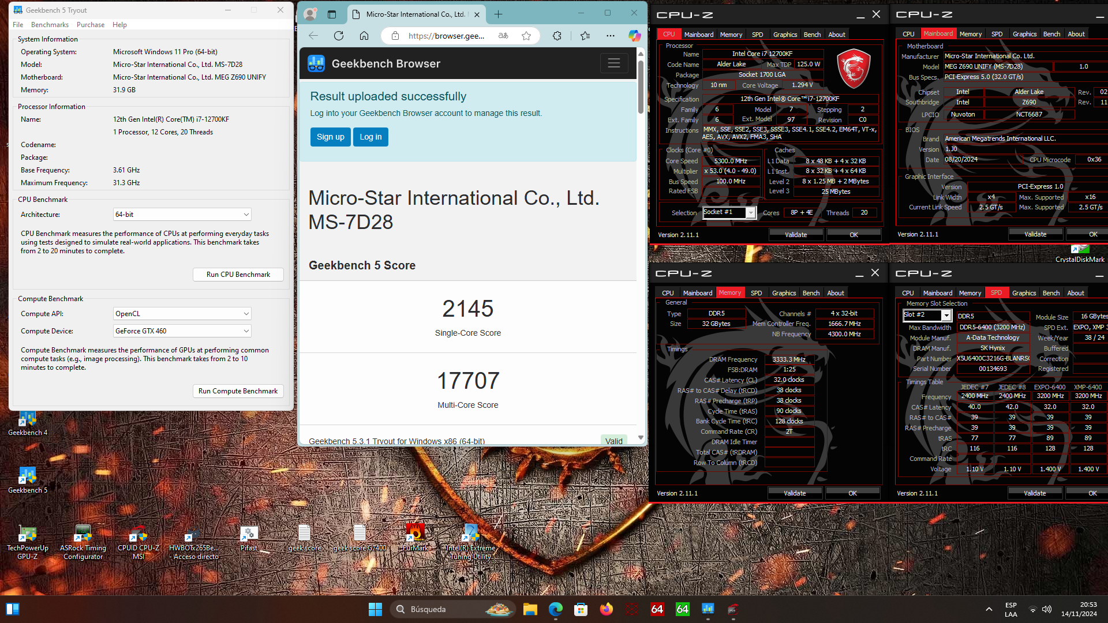Open the taskbar clock and date
Viewport: 1108px width, 623px height.
pyautogui.click(x=1079, y=609)
